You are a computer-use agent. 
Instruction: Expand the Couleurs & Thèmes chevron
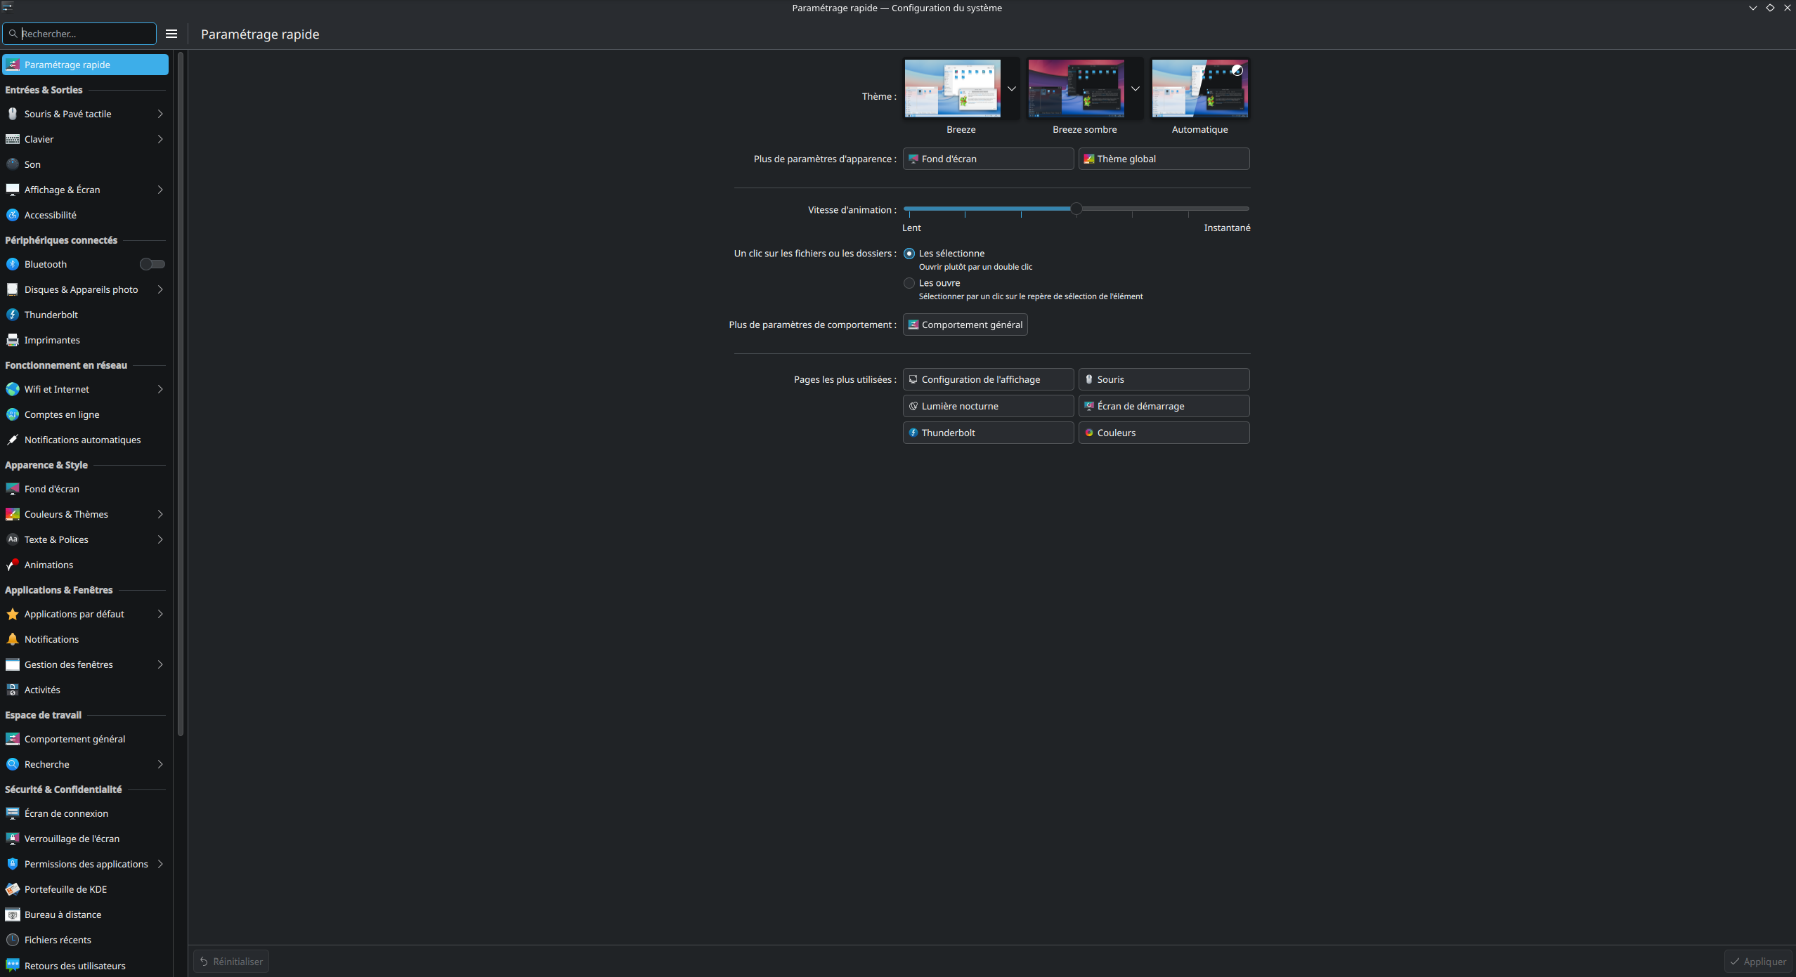click(x=160, y=514)
